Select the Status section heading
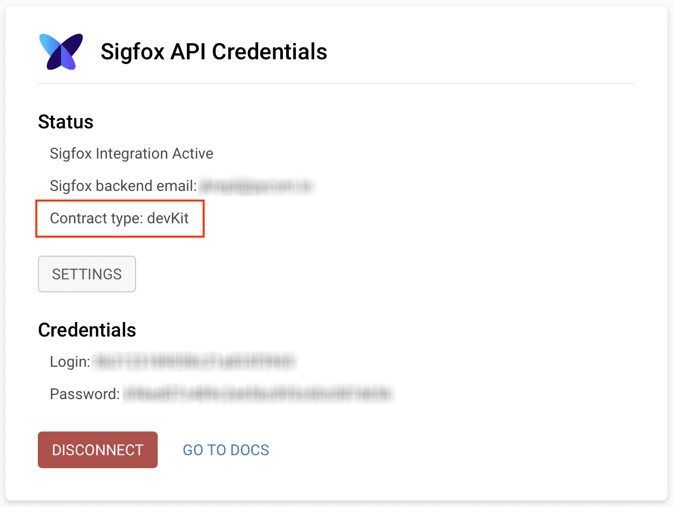This screenshot has height=507, width=674. pos(65,122)
